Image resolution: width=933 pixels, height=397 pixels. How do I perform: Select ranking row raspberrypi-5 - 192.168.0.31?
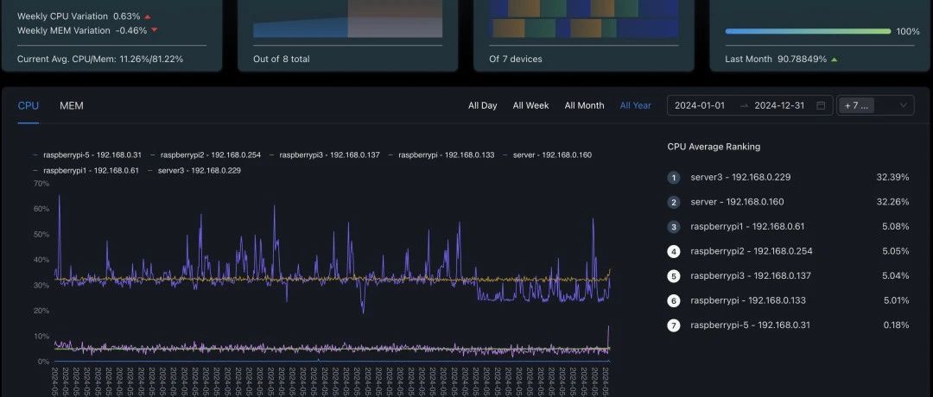[x=789, y=325]
